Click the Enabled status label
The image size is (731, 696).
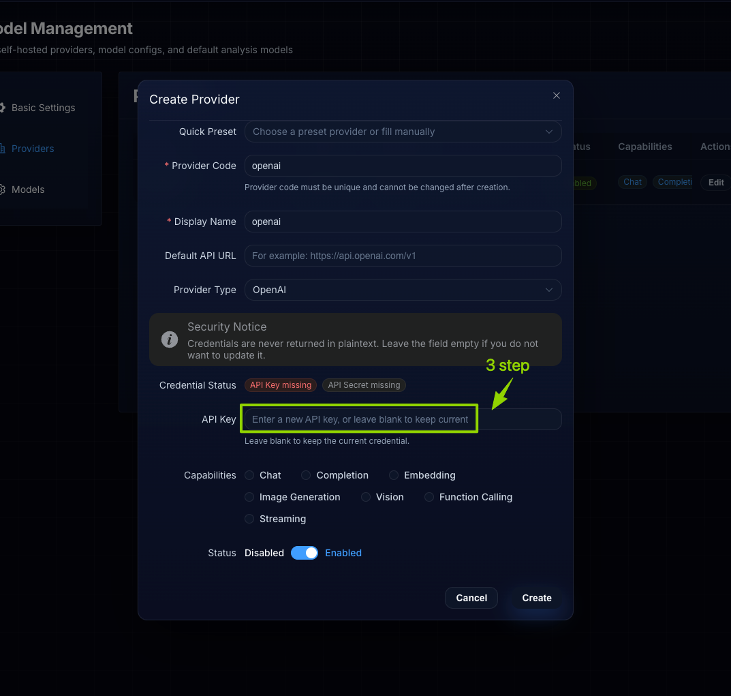343,553
